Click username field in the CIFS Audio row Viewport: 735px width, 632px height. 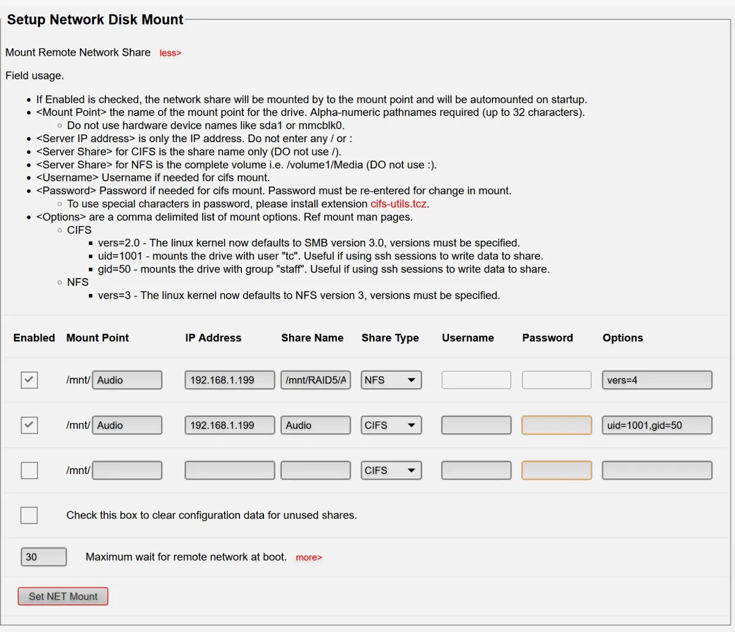click(477, 425)
